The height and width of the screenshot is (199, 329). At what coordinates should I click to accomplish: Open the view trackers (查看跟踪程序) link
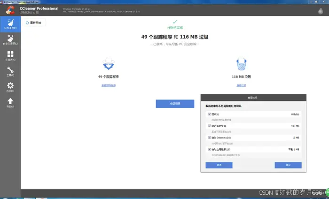pos(109,85)
